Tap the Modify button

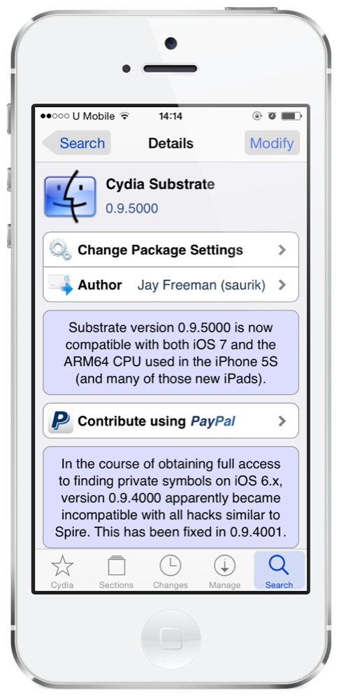coord(272,143)
